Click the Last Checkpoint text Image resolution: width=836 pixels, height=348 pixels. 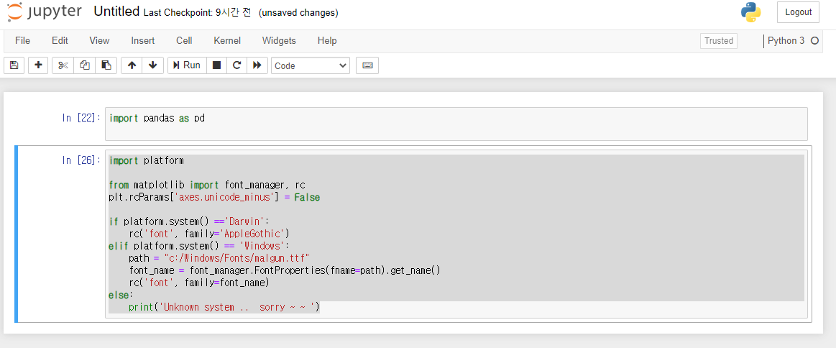point(197,13)
